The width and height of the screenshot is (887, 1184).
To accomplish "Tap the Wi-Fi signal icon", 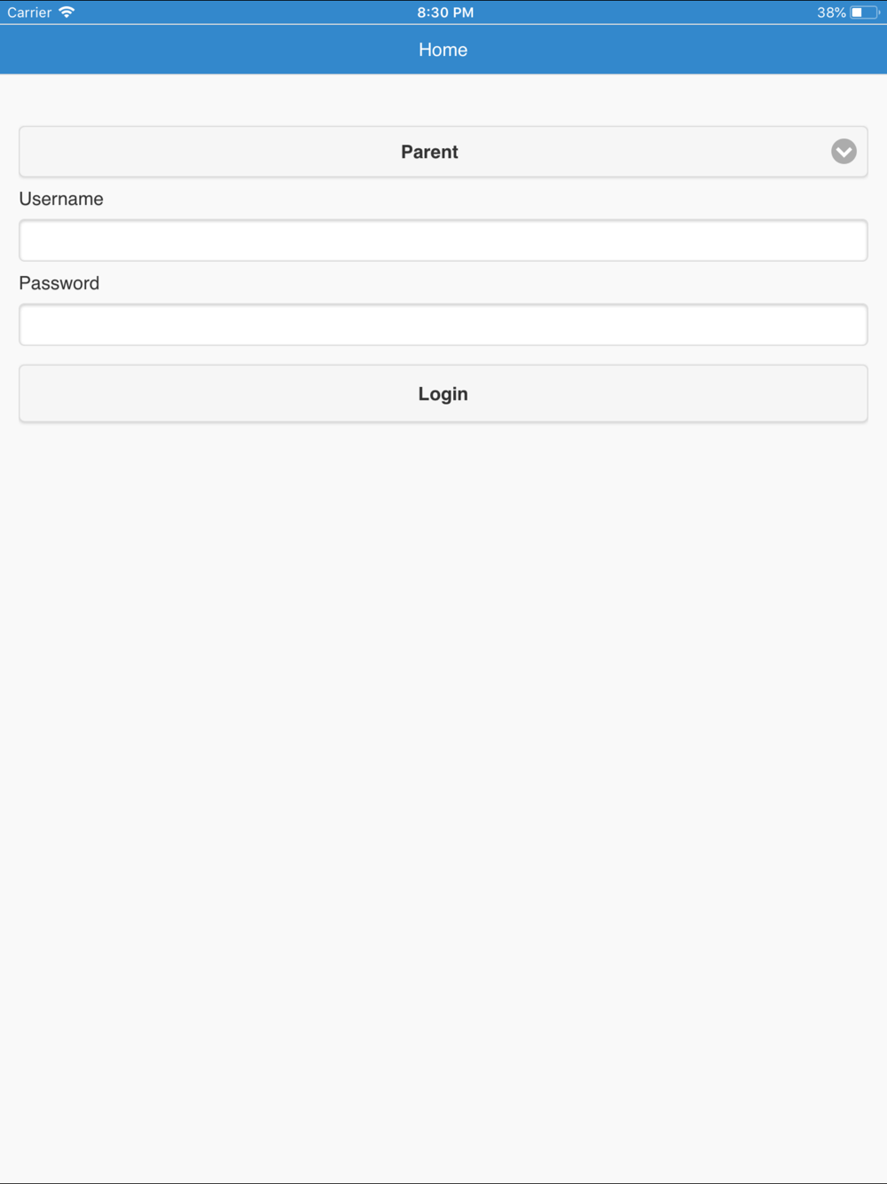I will coord(67,12).
